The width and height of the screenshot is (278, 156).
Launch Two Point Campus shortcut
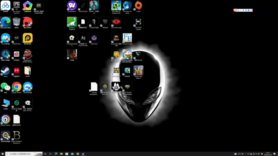tap(138, 24)
